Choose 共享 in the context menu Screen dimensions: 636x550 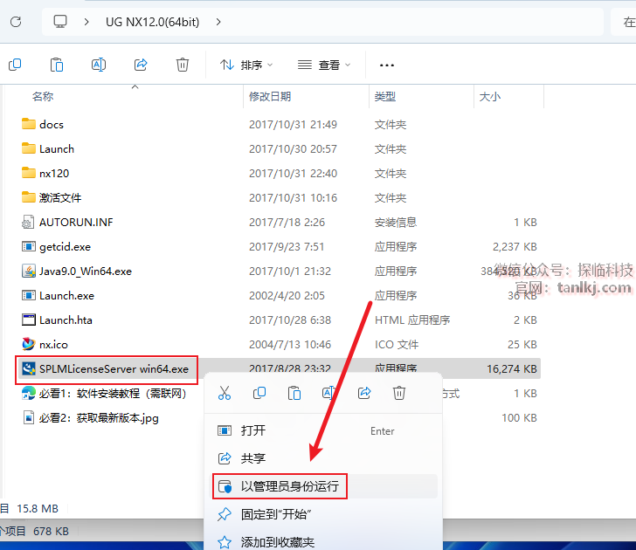[x=324, y=458]
